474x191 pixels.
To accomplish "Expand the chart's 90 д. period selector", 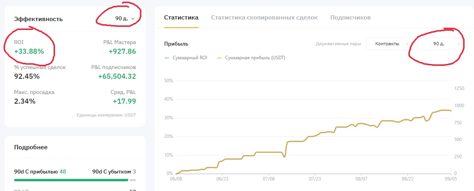I will [440, 44].
